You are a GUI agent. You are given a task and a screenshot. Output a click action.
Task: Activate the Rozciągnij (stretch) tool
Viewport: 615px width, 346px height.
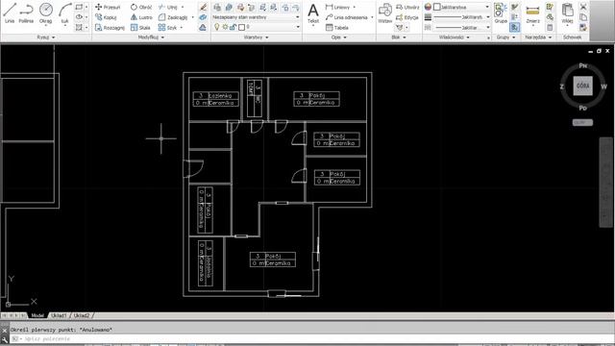tap(110, 28)
